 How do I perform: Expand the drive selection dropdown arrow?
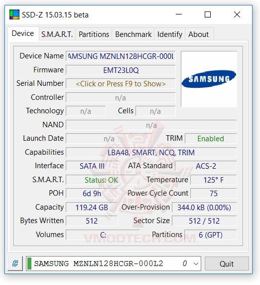click(x=196, y=264)
